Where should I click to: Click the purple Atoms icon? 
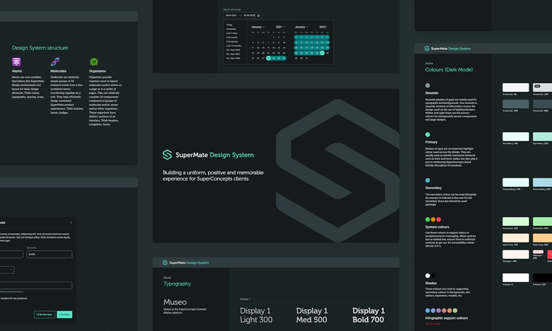pyautogui.click(x=16, y=62)
